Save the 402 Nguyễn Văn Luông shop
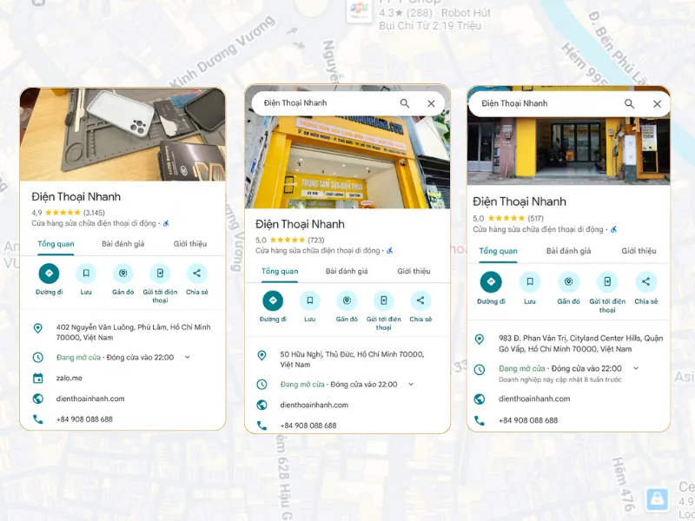695x521 pixels. (x=86, y=274)
